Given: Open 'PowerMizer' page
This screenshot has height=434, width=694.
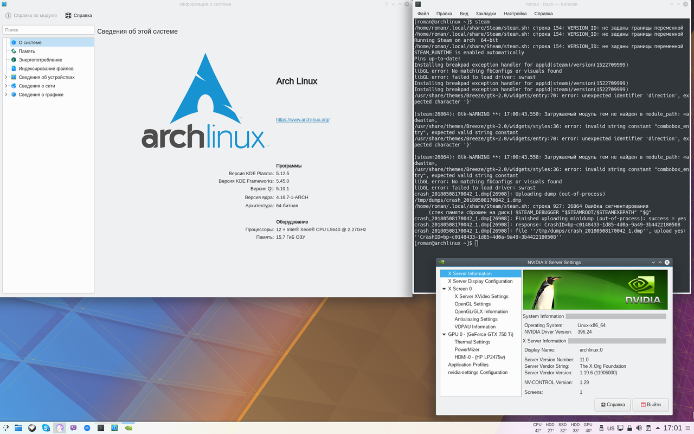Looking at the screenshot, I should (467, 349).
